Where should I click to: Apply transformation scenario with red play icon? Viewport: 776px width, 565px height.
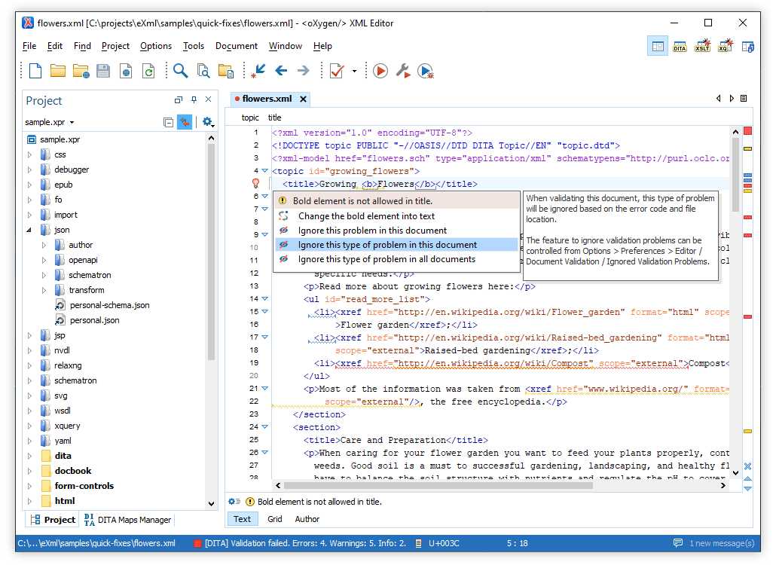[x=380, y=71]
